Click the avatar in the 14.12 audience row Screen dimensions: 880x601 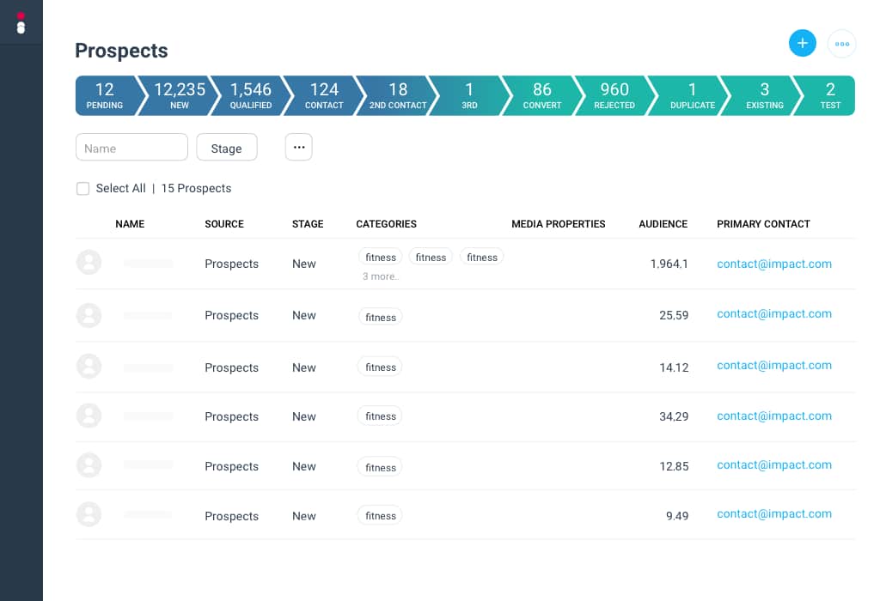[x=89, y=367]
